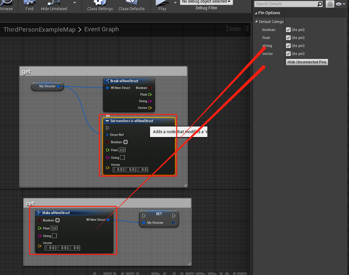Toggle the vector As pin checkbox
349x275 pixels.
pos(288,54)
